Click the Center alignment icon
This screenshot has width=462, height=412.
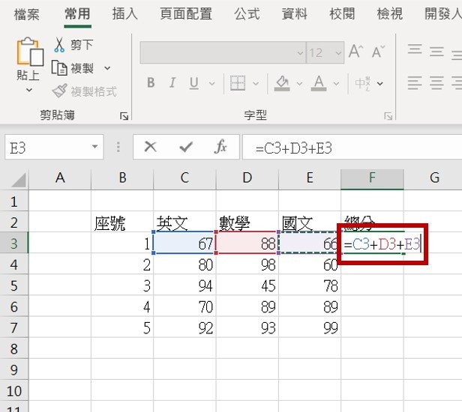tap(436, 82)
